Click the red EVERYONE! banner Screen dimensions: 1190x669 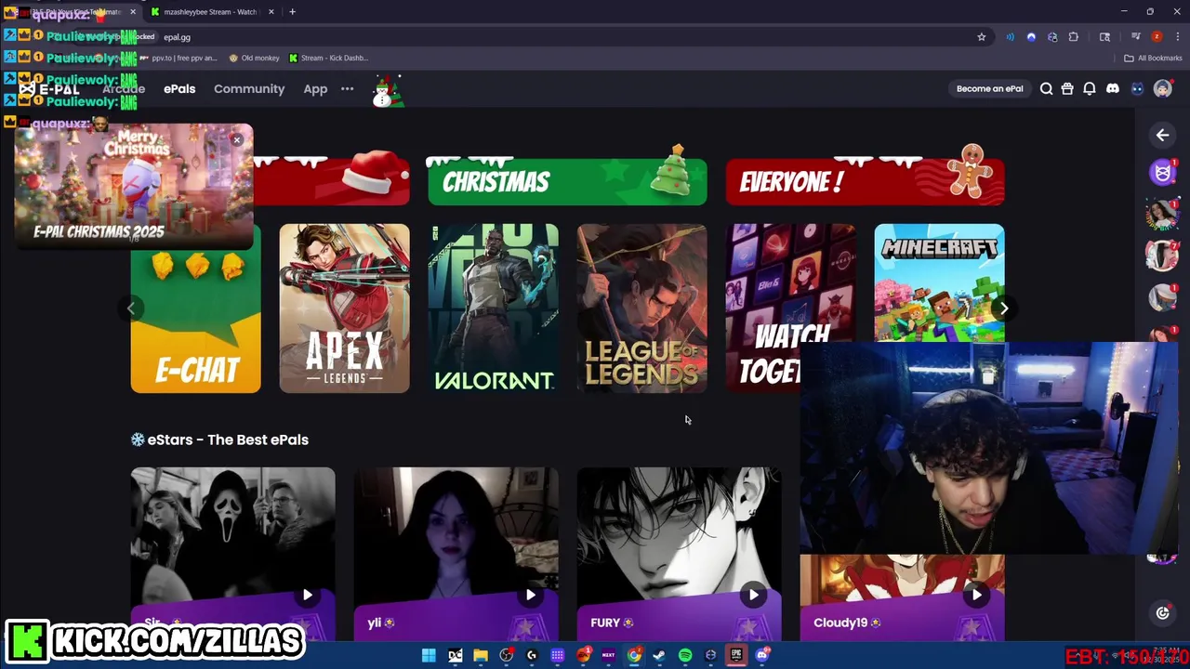pyautogui.click(x=865, y=181)
